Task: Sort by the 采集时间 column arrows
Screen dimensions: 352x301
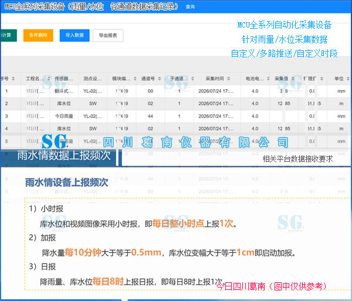Action: pos(229,78)
